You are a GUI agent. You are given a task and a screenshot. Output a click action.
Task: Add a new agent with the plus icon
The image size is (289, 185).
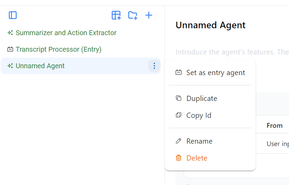(148, 15)
